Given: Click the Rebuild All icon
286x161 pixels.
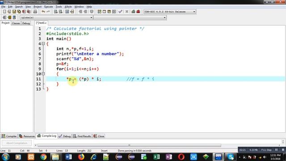Looking at the screenshot, I should (x=114, y=12).
